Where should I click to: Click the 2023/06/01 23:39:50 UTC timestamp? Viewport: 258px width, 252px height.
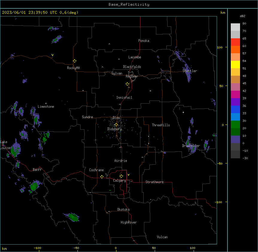pyautogui.click(x=30, y=13)
